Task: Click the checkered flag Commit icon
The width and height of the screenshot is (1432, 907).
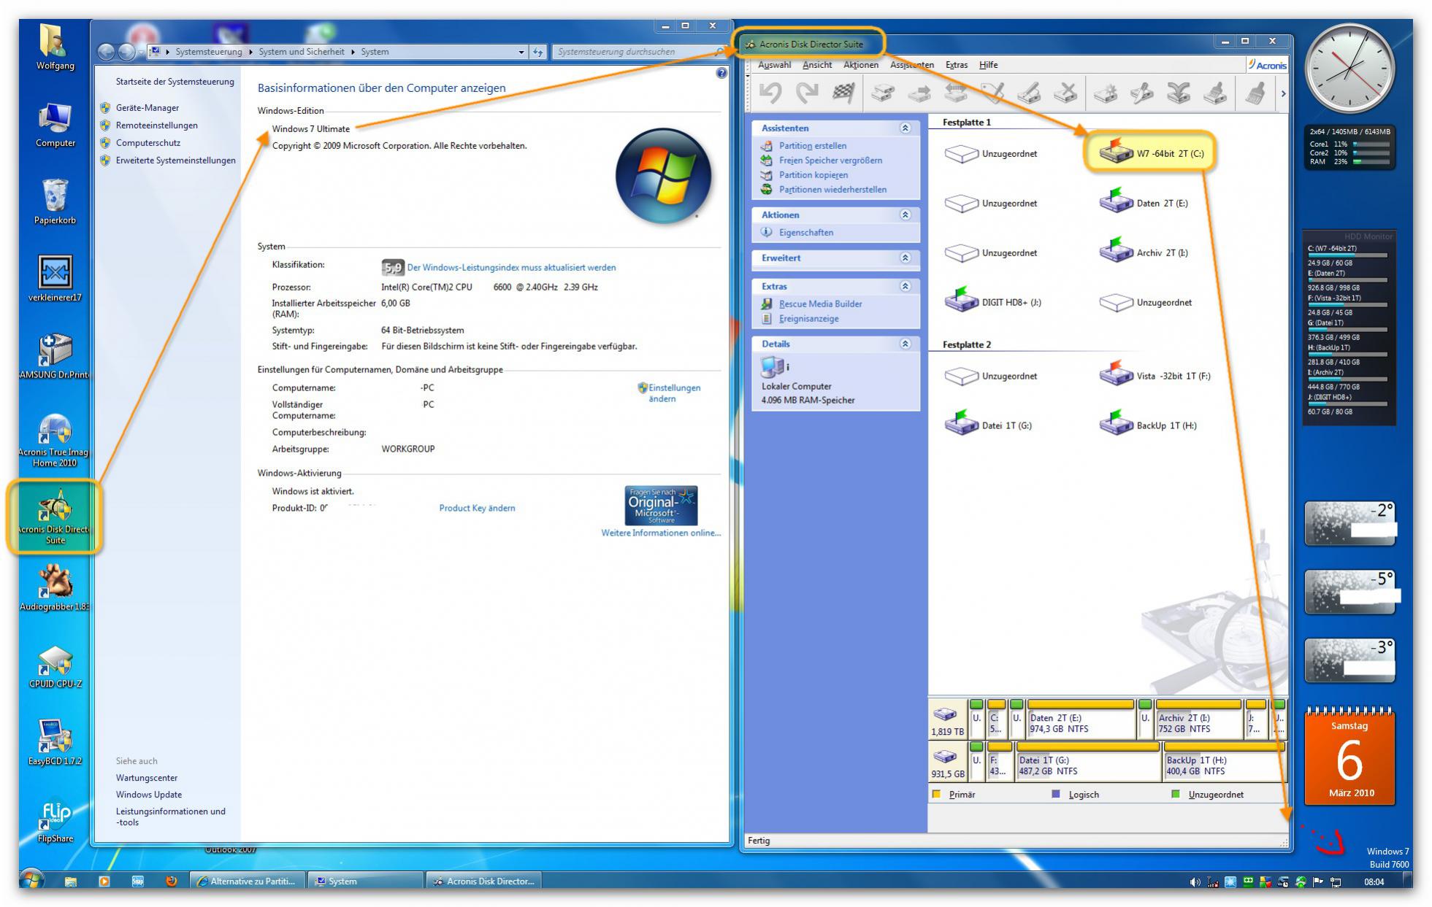Action: [x=843, y=93]
